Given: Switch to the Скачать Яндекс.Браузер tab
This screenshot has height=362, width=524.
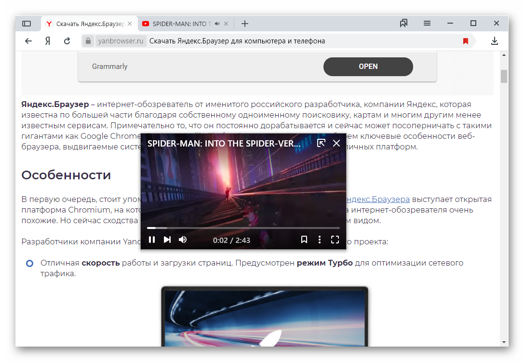Looking at the screenshot, I should tap(87, 23).
